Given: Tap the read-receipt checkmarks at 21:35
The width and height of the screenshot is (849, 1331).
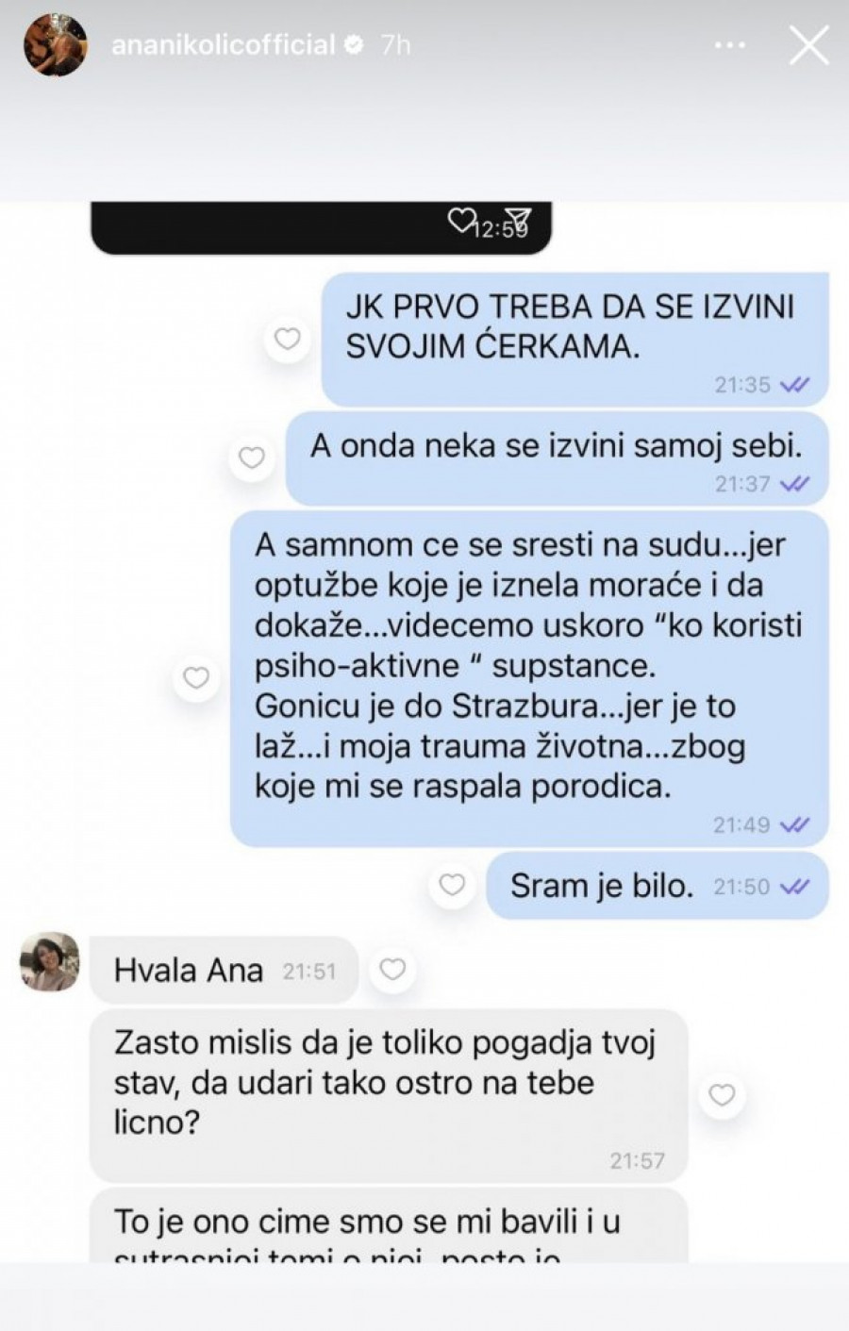Looking at the screenshot, I should (796, 385).
